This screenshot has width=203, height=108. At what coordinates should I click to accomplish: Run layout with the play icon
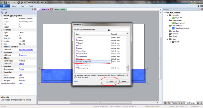pos(19,2)
